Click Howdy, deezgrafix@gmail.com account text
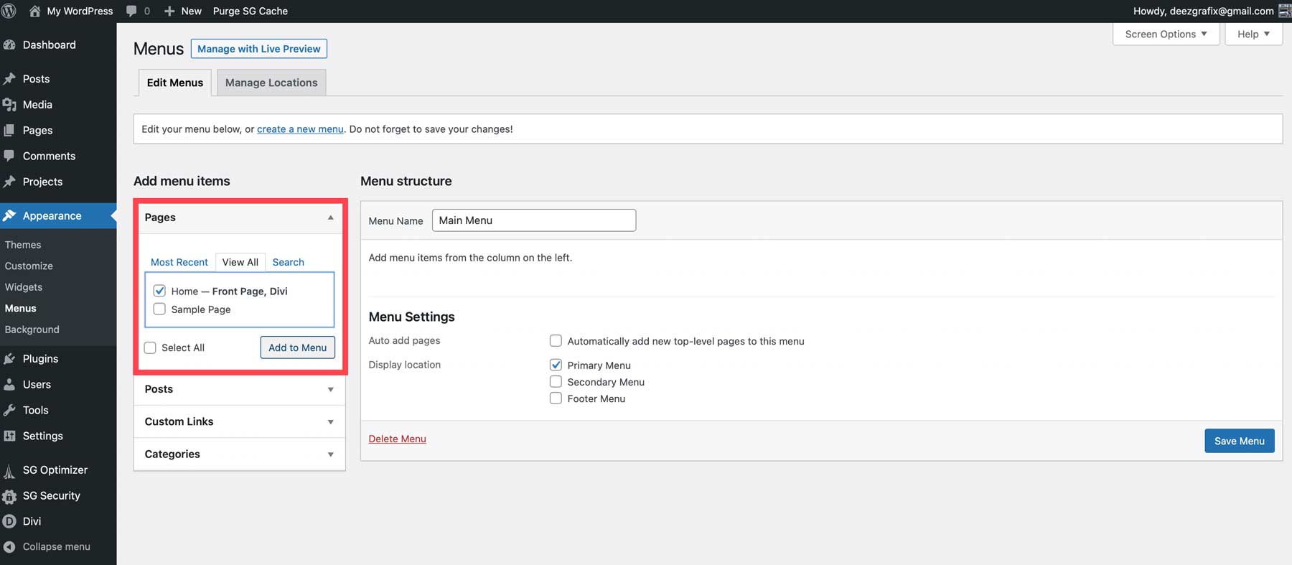 1204,11
